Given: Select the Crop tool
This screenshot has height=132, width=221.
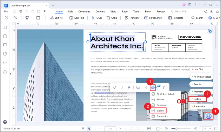Looking at the screenshot, I should [112, 18].
